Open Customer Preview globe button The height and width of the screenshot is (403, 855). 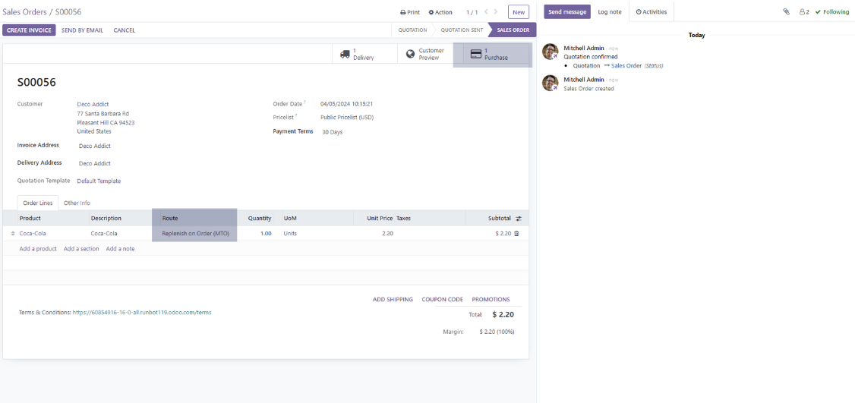click(424, 54)
